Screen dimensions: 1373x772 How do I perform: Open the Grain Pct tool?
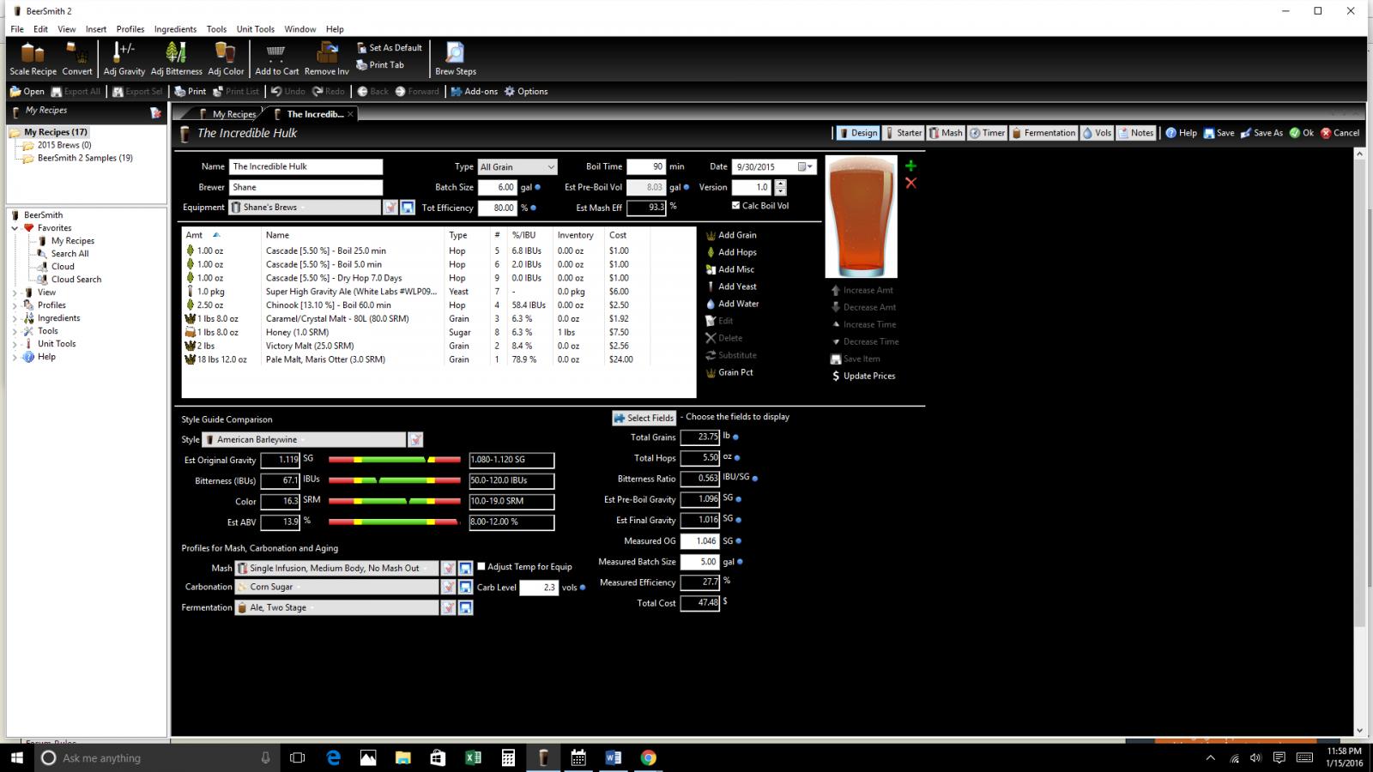(729, 372)
